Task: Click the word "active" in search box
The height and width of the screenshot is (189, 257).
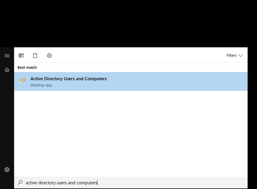Action: click(31, 183)
